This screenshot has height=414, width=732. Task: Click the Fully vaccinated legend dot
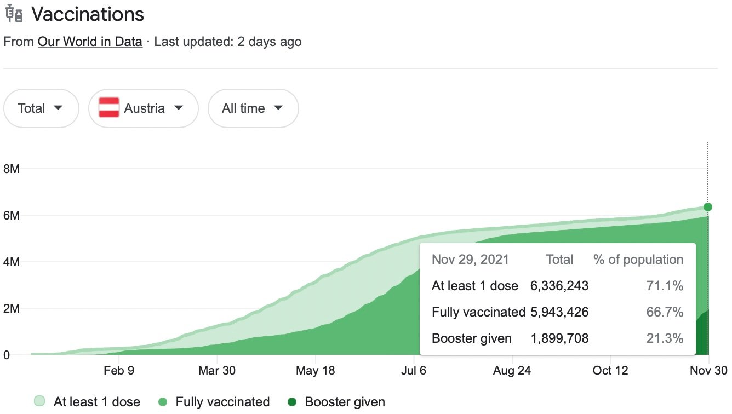click(162, 402)
